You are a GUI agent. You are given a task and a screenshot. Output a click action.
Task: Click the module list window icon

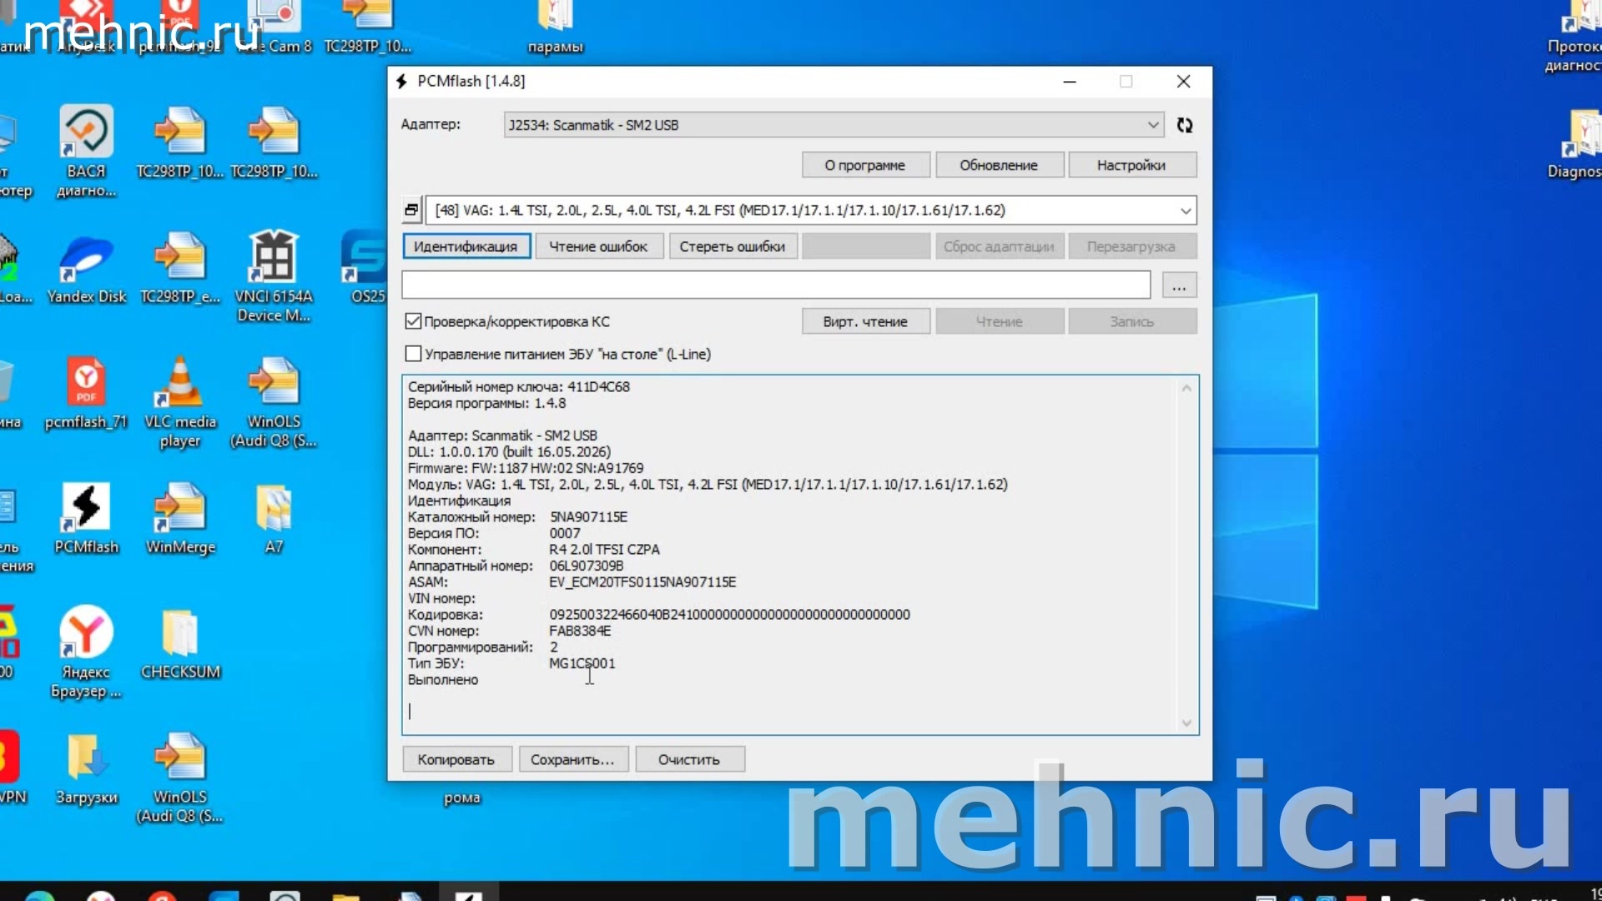[411, 210]
